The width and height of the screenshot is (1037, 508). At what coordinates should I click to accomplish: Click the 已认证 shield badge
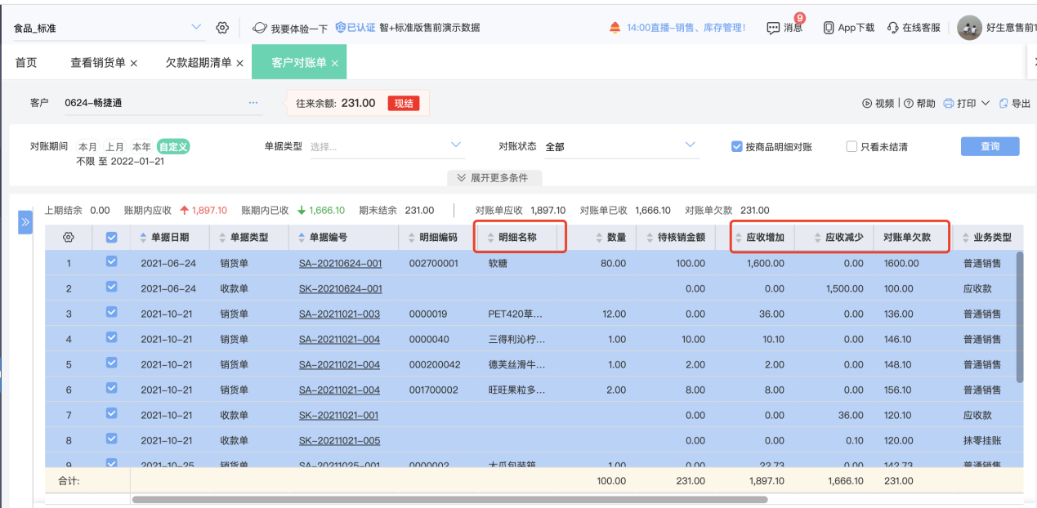tap(341, 27)
